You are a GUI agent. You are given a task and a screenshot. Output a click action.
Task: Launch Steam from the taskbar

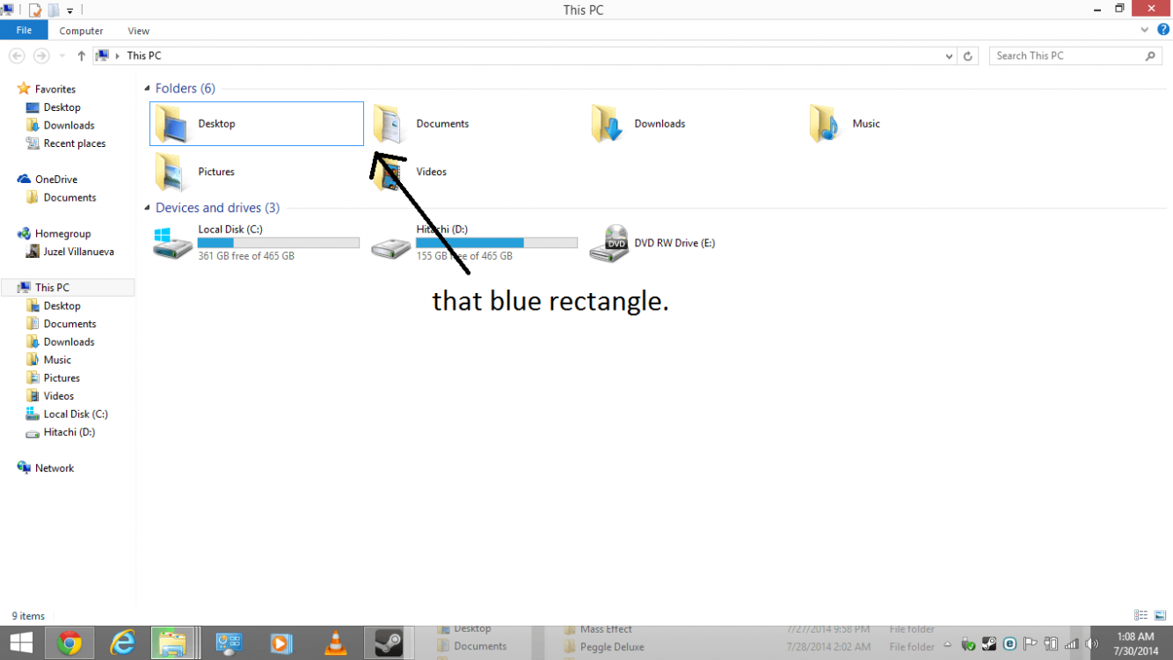(387, 642)
